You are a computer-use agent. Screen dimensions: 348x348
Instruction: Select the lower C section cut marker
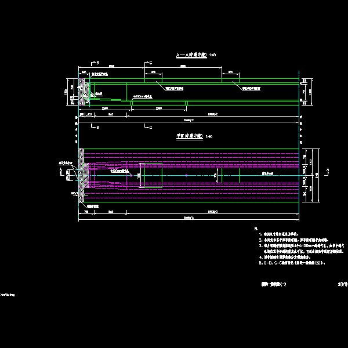click(148, 126)
